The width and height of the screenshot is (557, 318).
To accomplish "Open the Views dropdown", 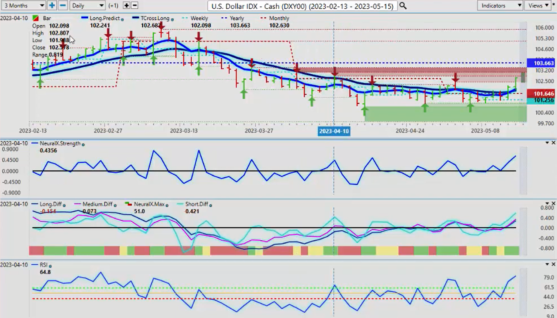I will pos(539,6).
